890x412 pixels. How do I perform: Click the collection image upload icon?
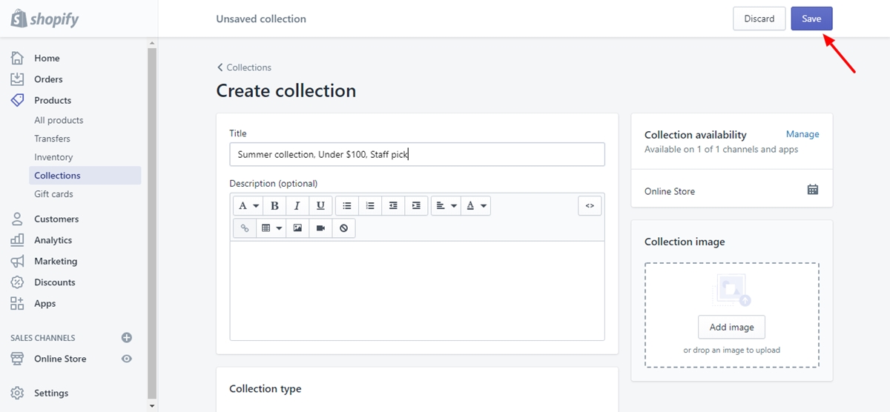pos(731,290)
